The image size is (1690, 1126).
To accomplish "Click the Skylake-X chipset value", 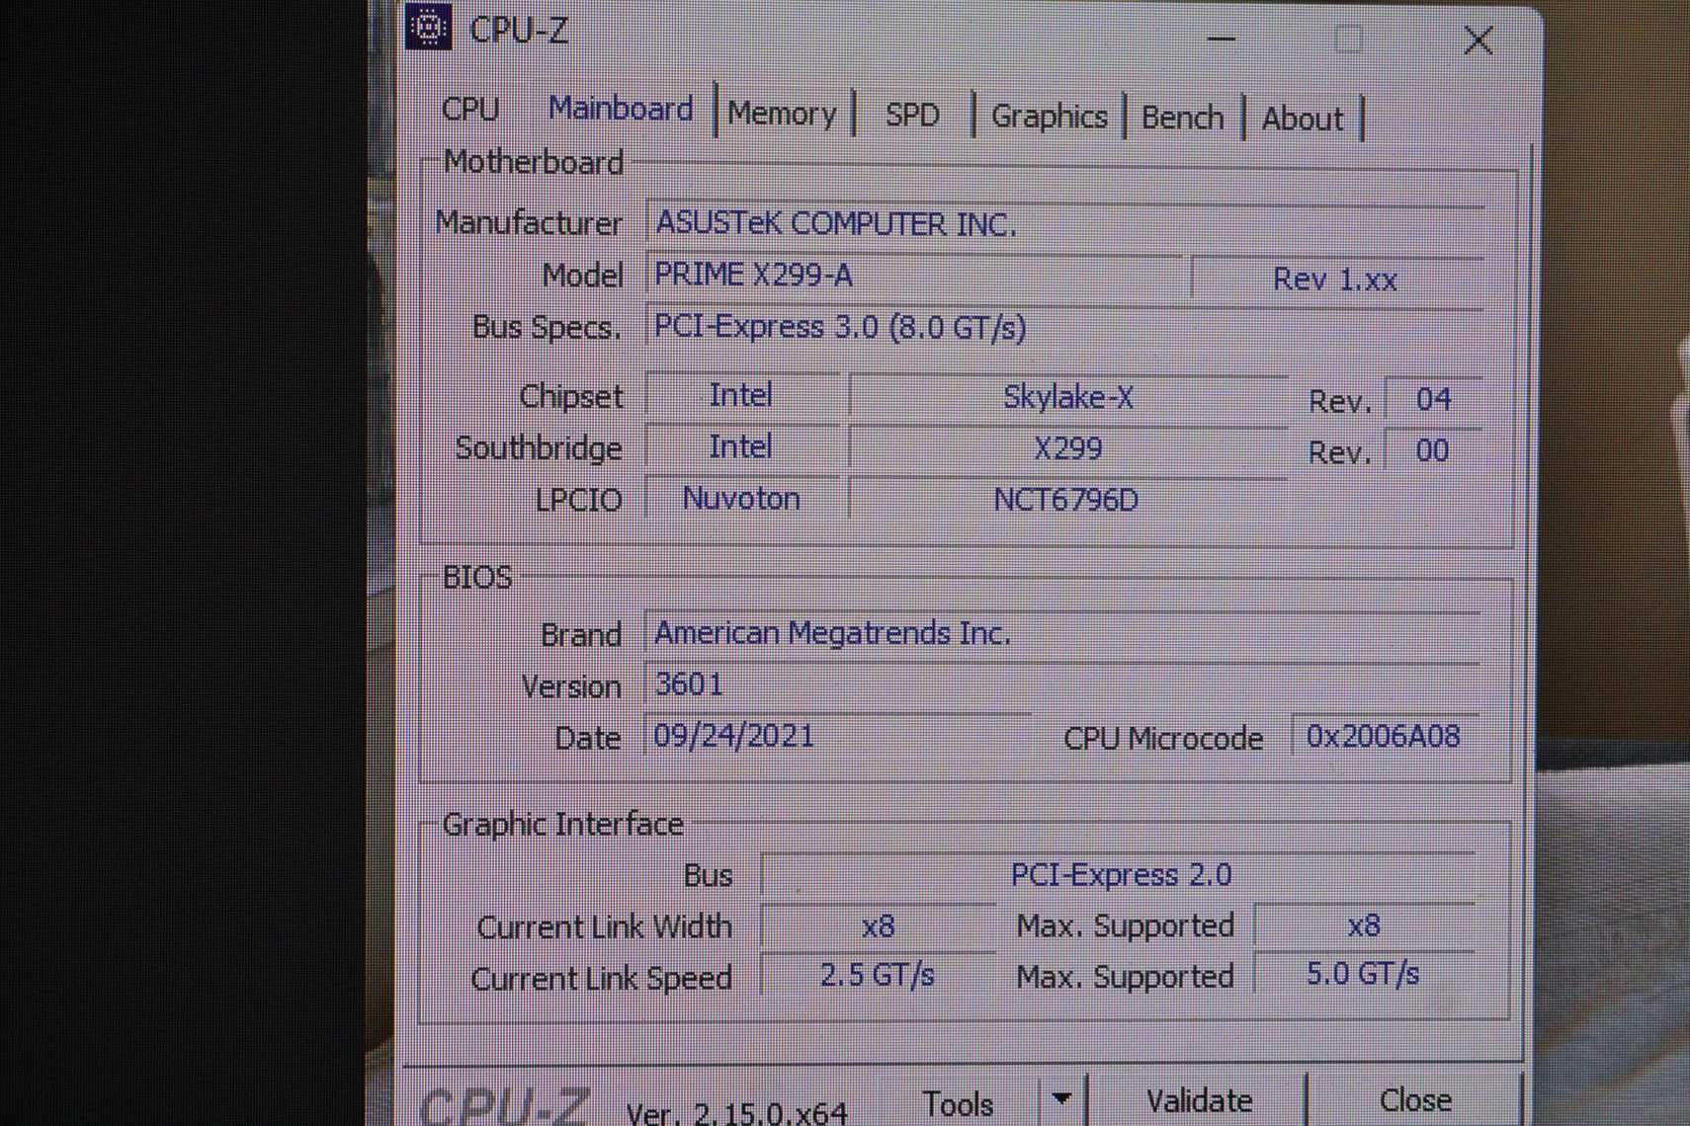I will click(x=1067, y=397).
